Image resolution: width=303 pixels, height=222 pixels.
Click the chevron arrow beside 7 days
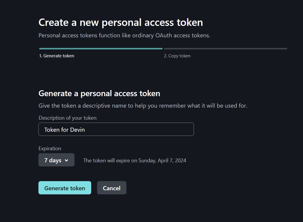(x=67, y=160)
